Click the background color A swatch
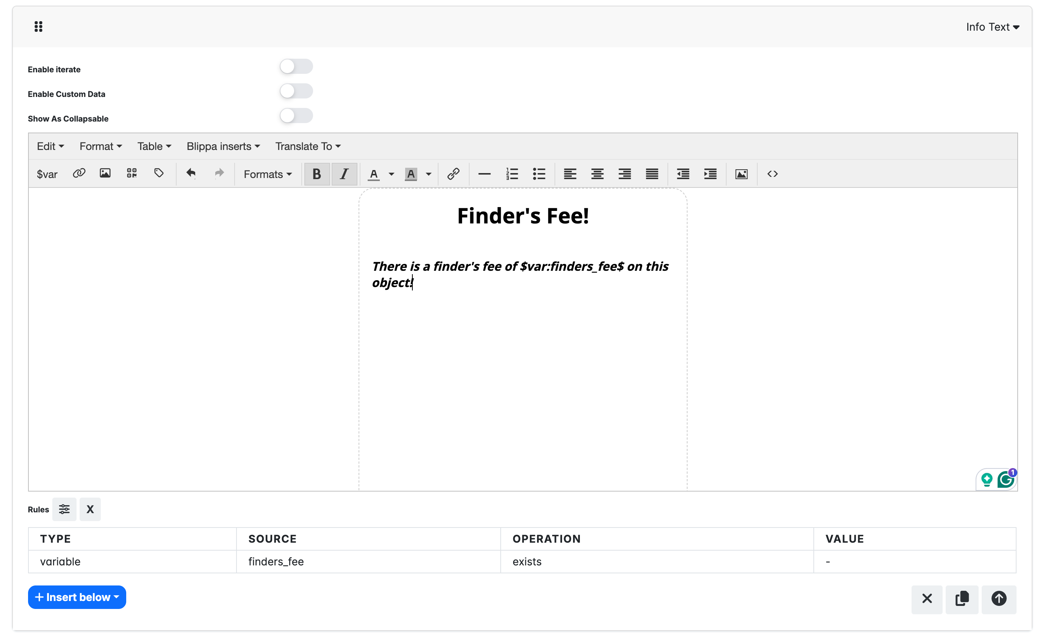The height and width of the screenshot is (640, 1037). pyautogui.click(x=411, y=174)
